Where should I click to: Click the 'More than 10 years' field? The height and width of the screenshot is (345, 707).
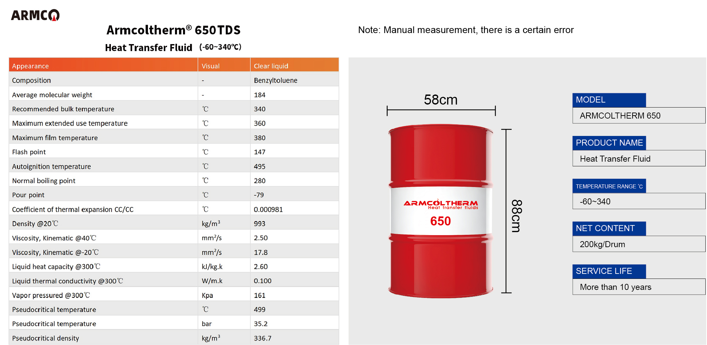(x=639, y=287)
